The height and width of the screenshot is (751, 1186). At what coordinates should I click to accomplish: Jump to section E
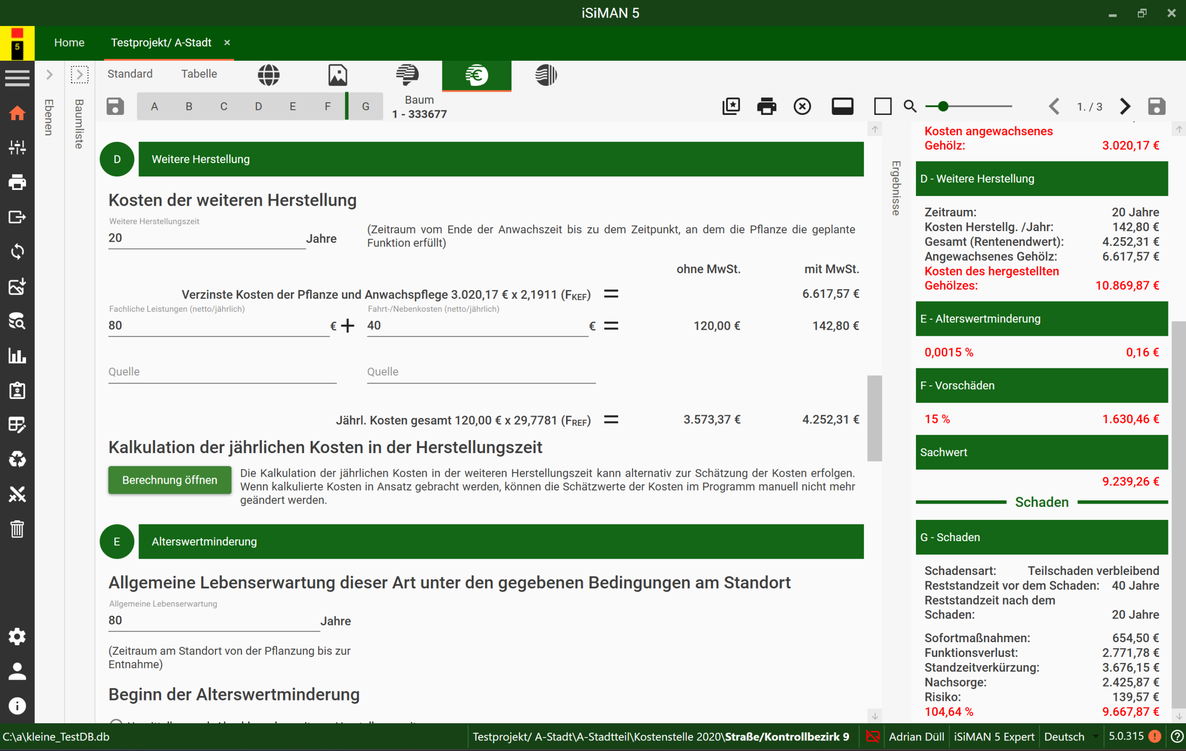click(292, 107)
